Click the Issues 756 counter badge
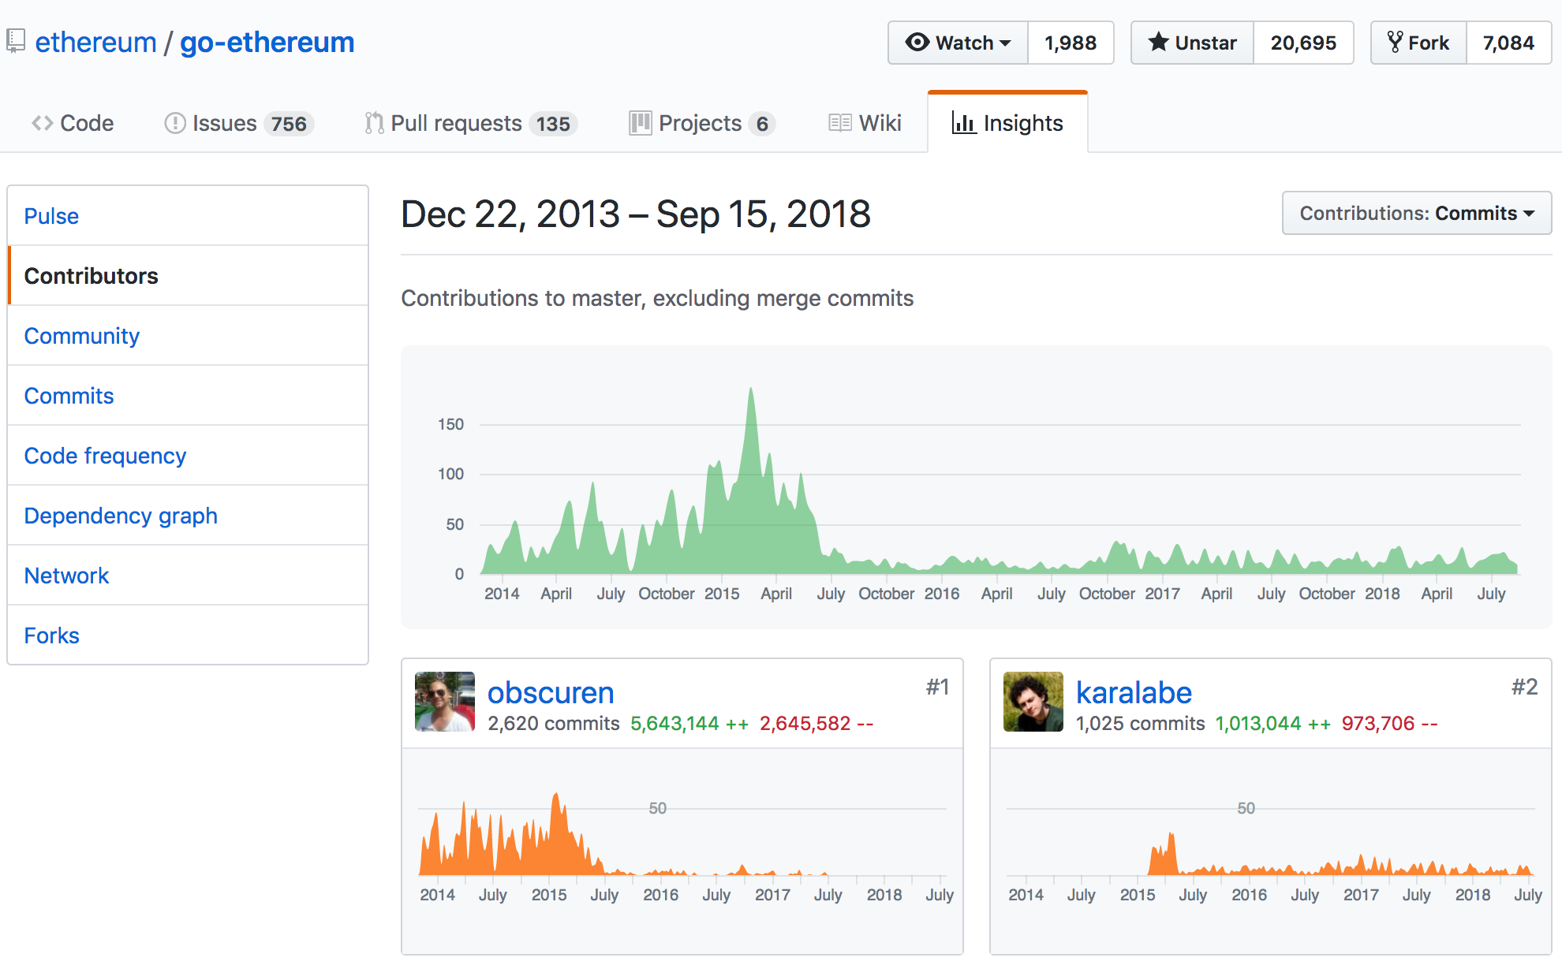The image size is (1562, 965). (289, 124)
